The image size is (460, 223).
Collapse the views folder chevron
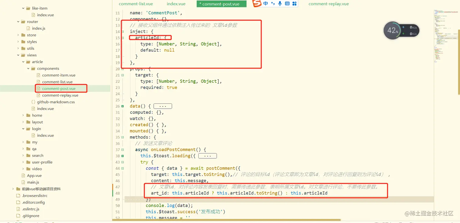coord(18,55)
